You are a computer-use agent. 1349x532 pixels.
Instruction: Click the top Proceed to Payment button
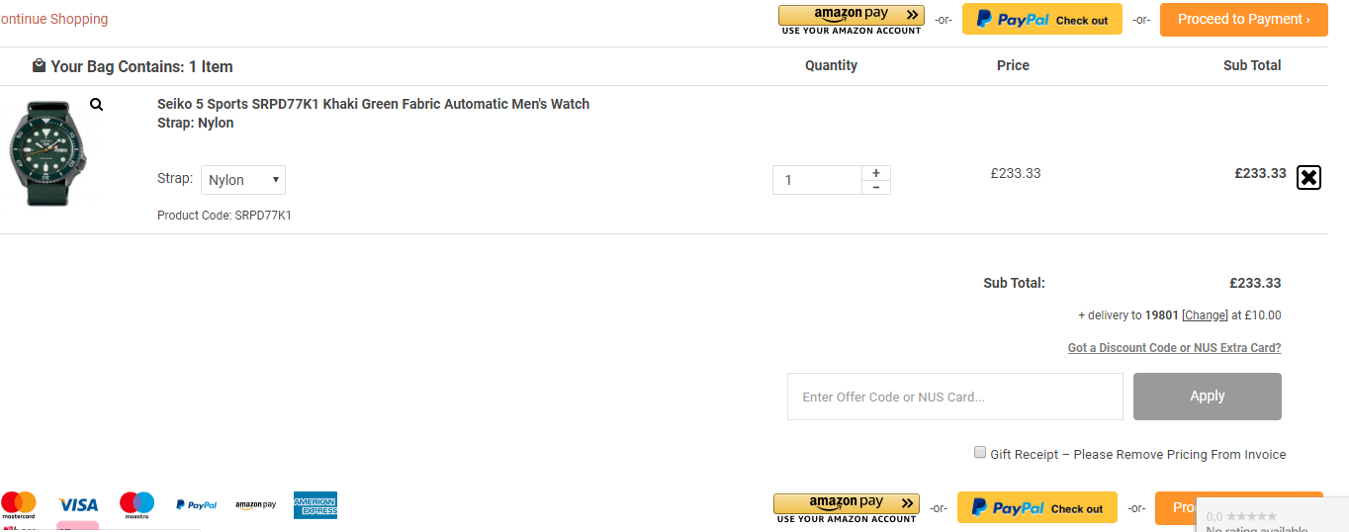(1244, 20)
